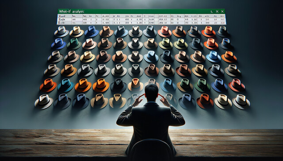Select the "Exple" cell in second table row
The width and height of the screenshot is (283, 161).
pyautogui.click(x=62, y=19)
